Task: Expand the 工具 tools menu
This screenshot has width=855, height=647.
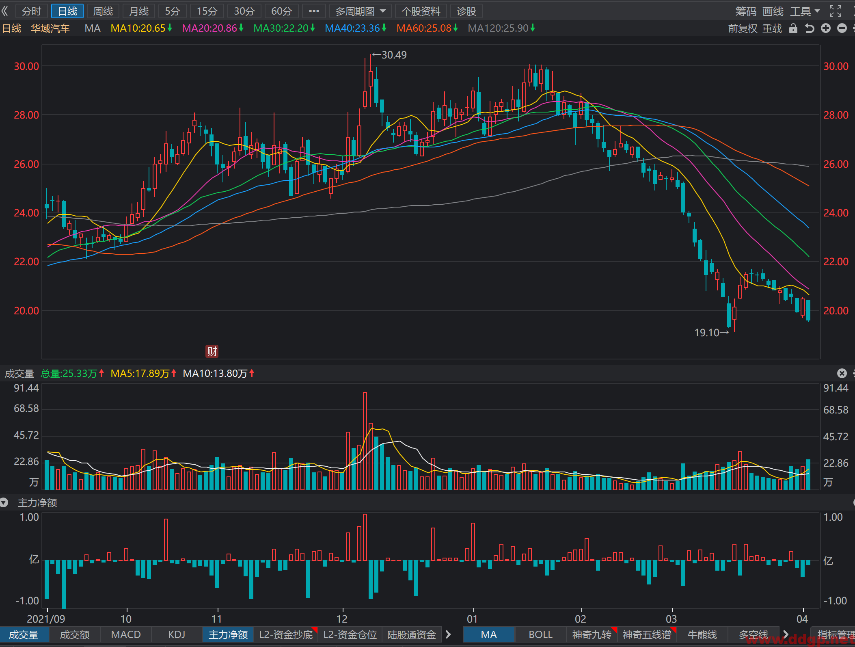Action: coord(805,11)
